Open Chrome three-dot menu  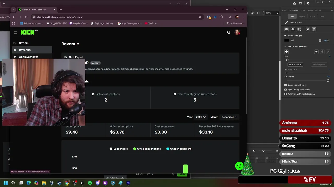coord(243,17)
